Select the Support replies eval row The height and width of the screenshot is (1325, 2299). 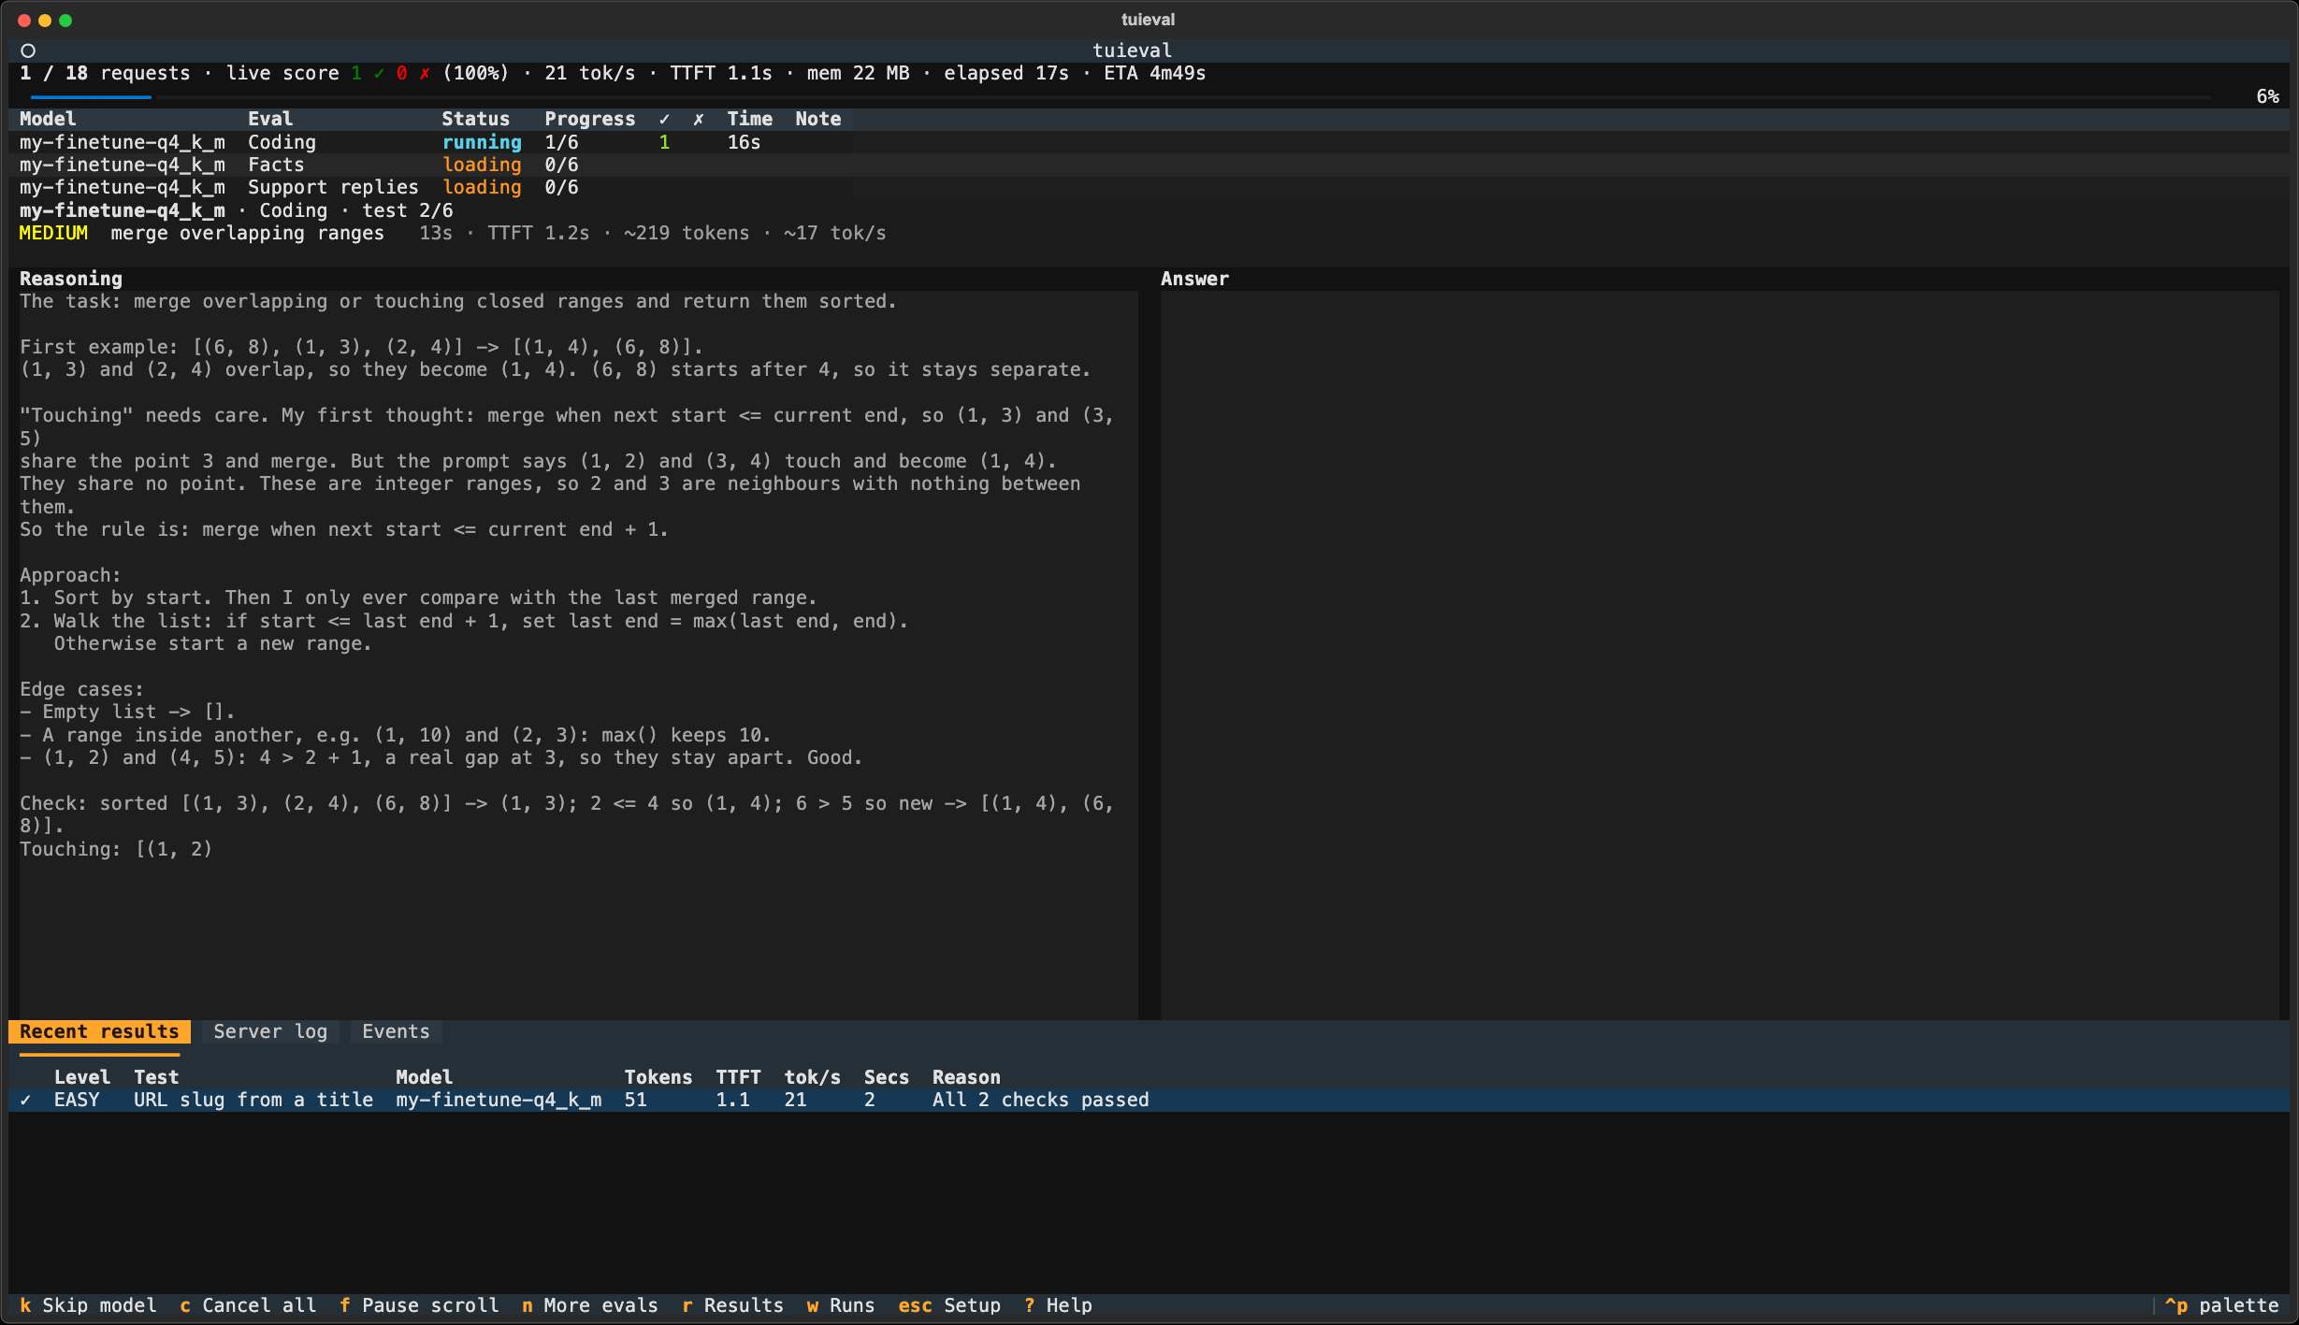(1149, 187)
